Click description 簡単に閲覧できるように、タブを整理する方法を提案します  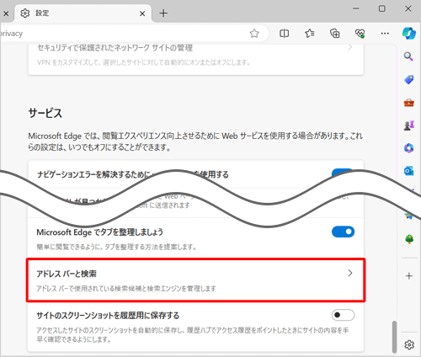pos(116,247)
